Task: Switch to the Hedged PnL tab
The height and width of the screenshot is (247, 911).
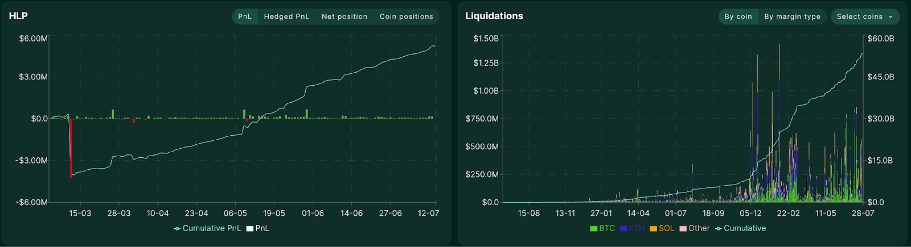Action: [x=286, y=16]
